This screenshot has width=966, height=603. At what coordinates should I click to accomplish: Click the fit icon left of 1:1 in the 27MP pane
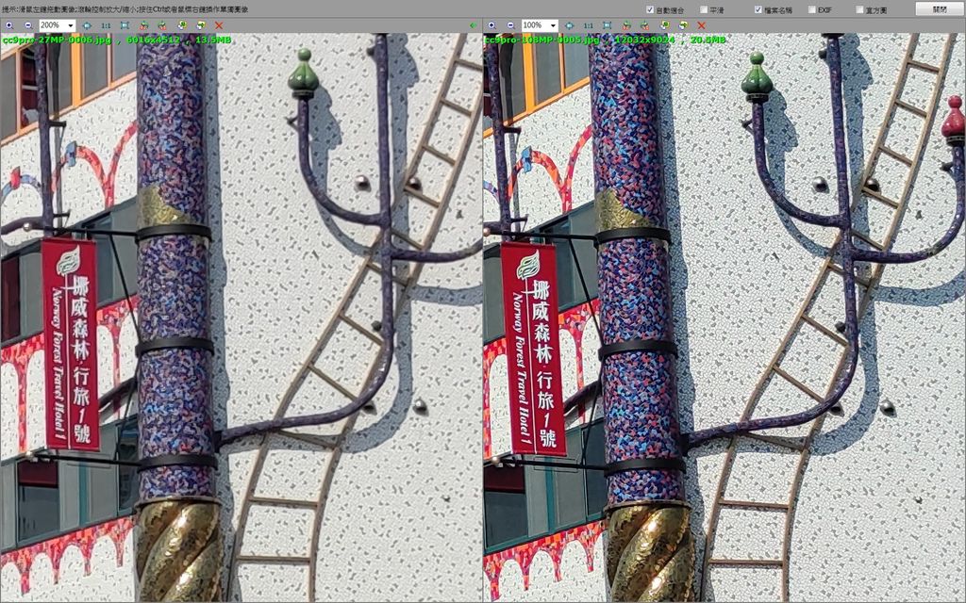[x=87, y=25]
